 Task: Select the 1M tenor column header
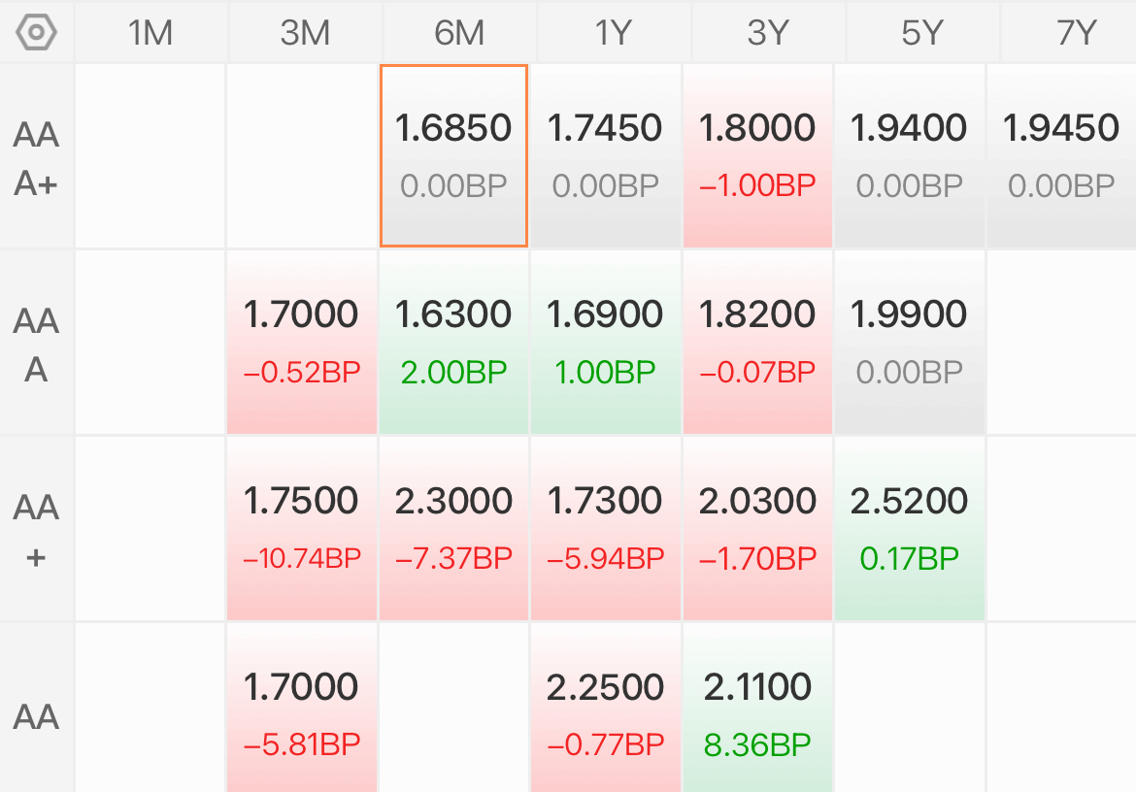[150, 33]
